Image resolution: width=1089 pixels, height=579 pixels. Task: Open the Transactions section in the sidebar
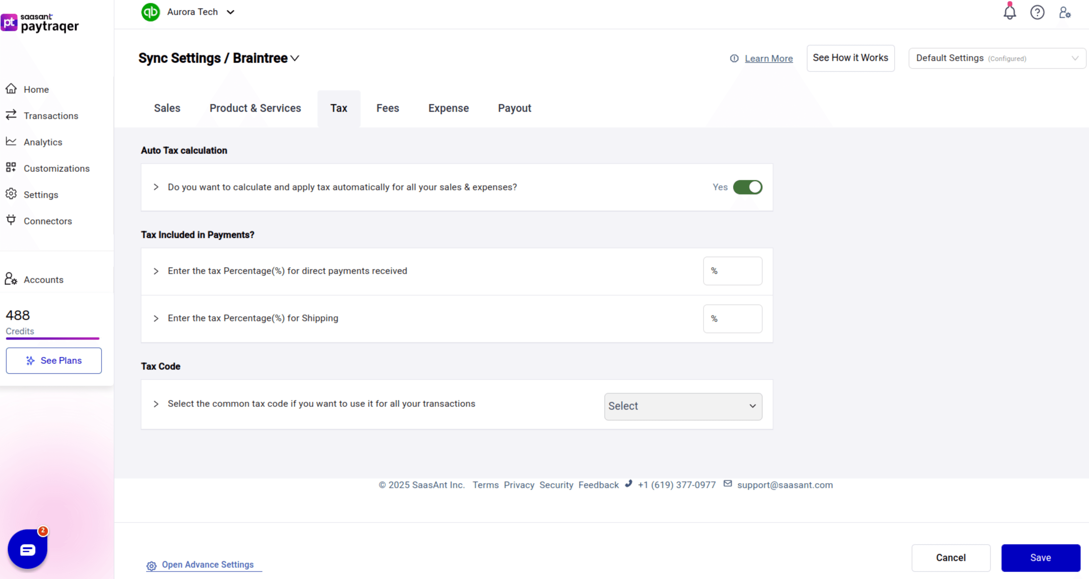[x=50, y=116]
